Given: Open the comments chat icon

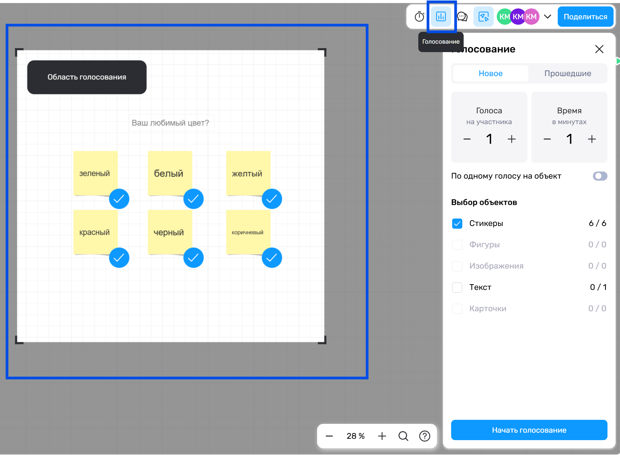Looking at the screenshot, I should (462, 17).
